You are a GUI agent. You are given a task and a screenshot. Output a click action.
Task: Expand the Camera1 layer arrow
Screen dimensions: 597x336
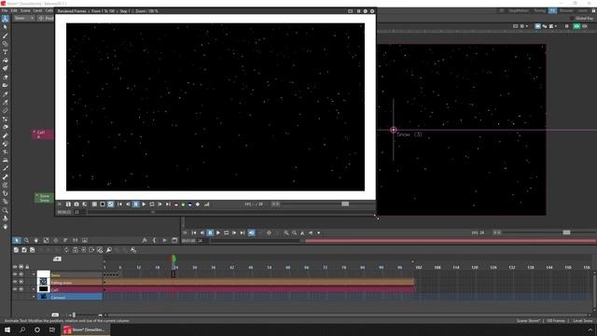(34, 297)
